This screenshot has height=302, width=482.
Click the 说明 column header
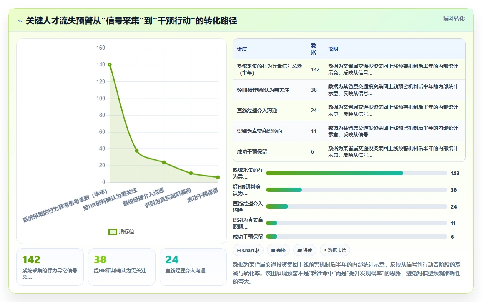tap(333, 49)
